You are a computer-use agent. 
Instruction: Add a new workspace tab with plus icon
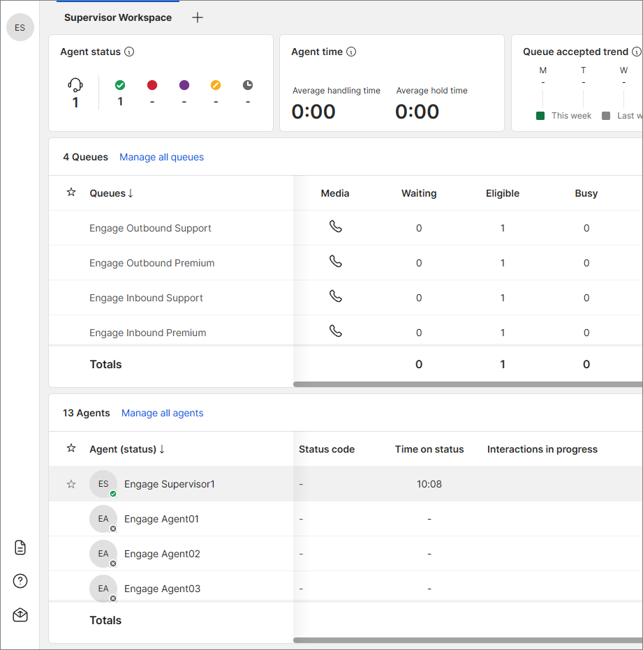coord(198,17)
